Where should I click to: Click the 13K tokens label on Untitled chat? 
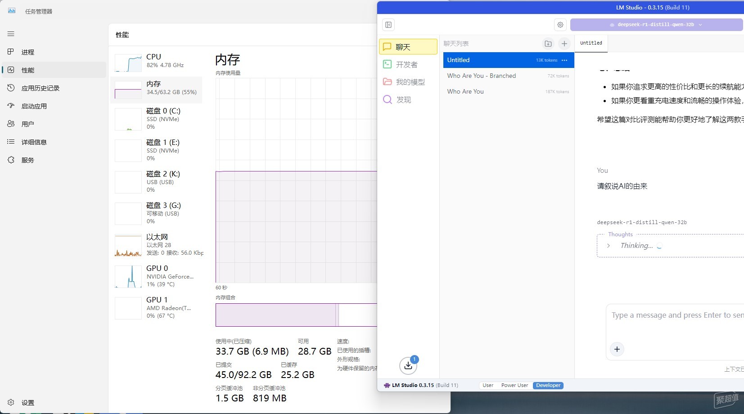(x=546, y=60)
